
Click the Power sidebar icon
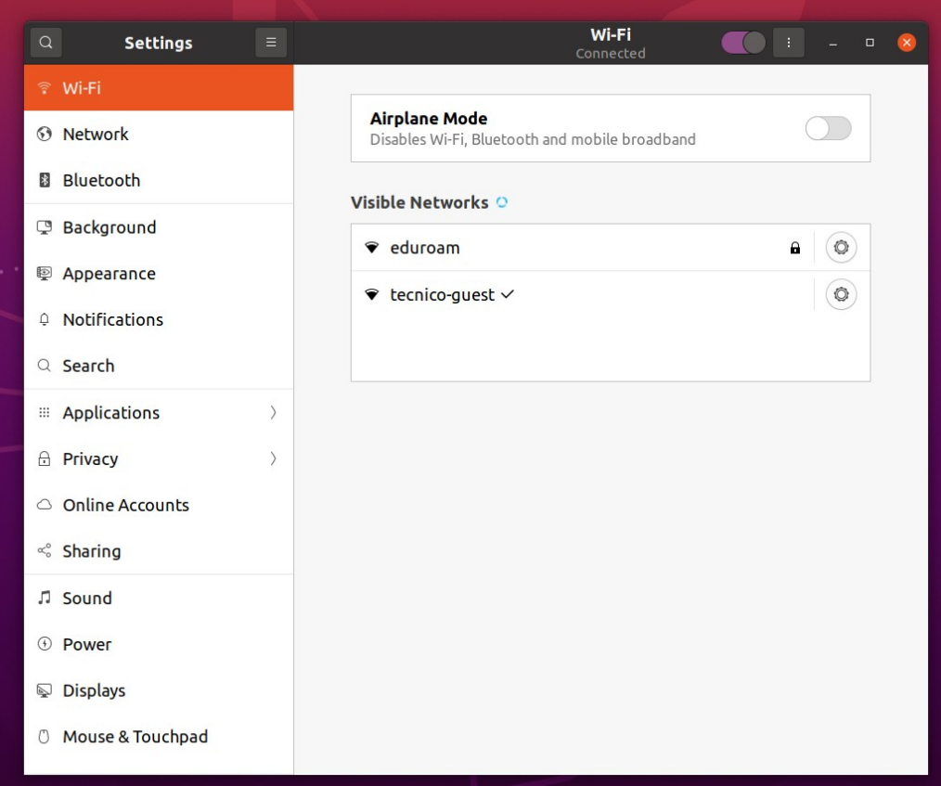(44, 644)
